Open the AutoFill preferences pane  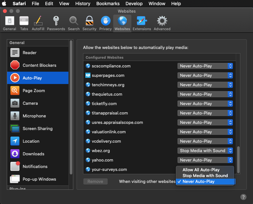click(38, 23)
